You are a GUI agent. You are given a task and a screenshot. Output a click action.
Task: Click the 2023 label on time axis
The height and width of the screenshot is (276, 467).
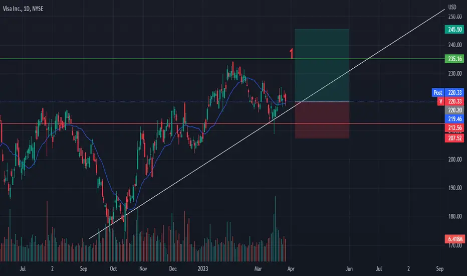[203, 269]
